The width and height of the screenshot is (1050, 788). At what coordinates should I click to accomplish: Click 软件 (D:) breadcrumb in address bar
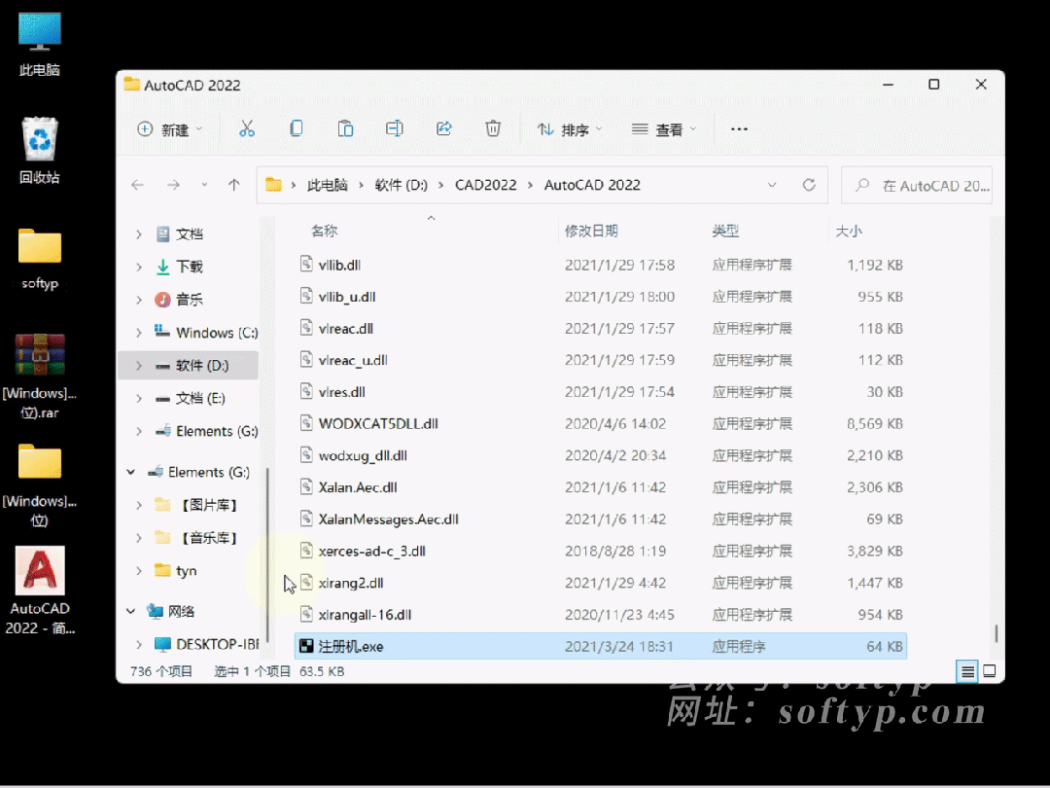tap(402, 185)
